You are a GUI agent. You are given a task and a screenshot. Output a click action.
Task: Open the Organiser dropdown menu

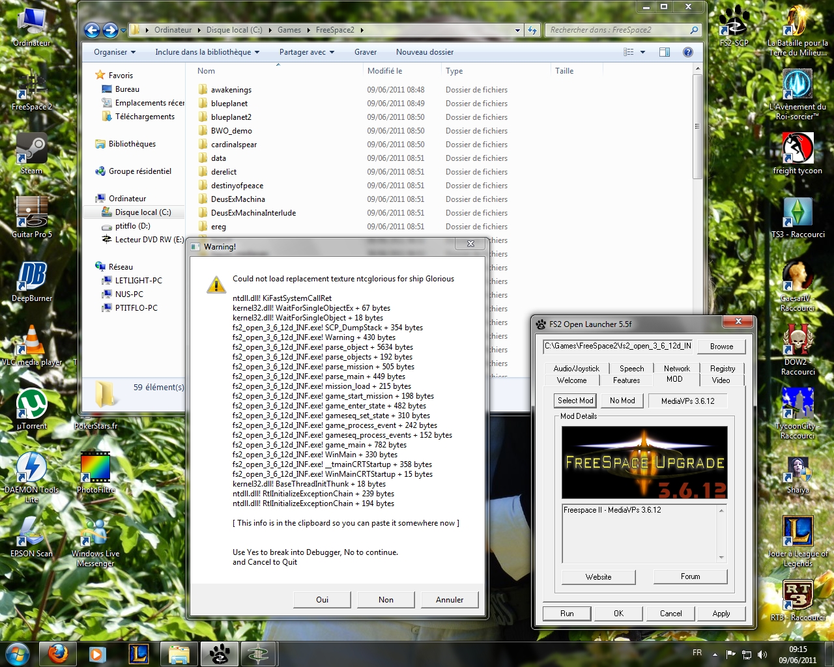coord(115,52)
